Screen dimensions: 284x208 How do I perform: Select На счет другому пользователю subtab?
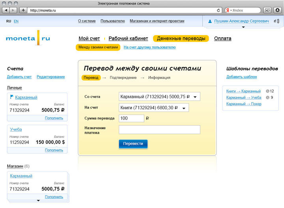[149, 47]
